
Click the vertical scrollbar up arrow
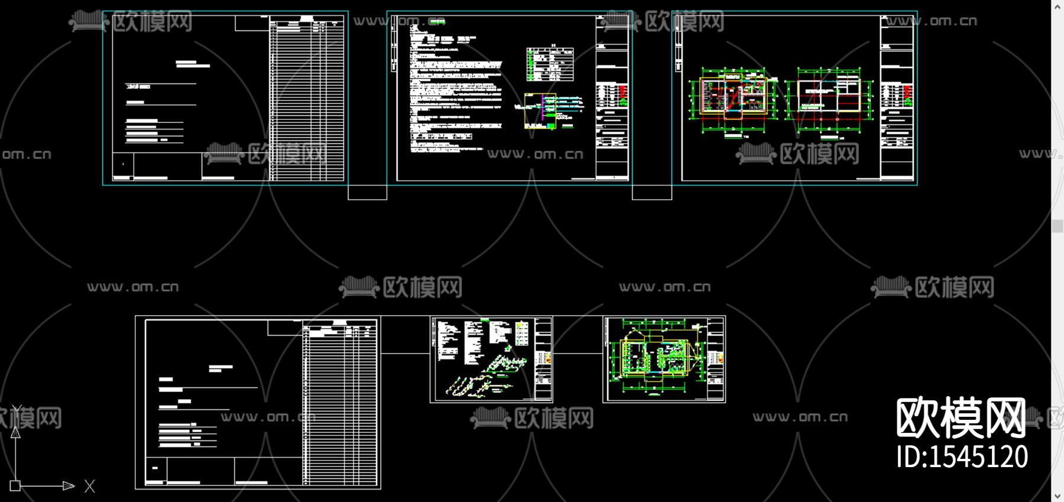click(1057, 6)
